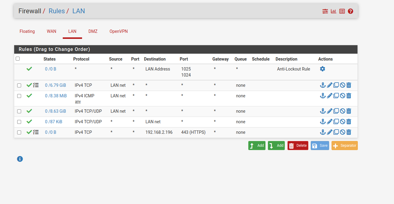Delete the 8.63 GiB TCP/UDP rule via the trash icon
Viewport: 394px width, 204px height.
point(349,111)
